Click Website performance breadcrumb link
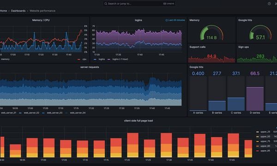 (x=42, y=11)
